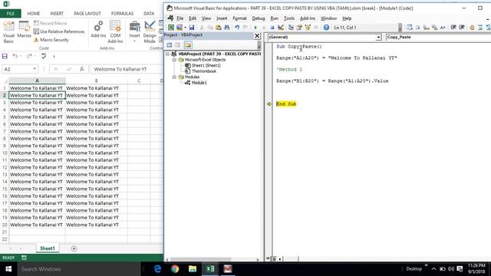Open Object Browser icon in VBA toolbar
491x276 pixels.
tap(308, 28)
